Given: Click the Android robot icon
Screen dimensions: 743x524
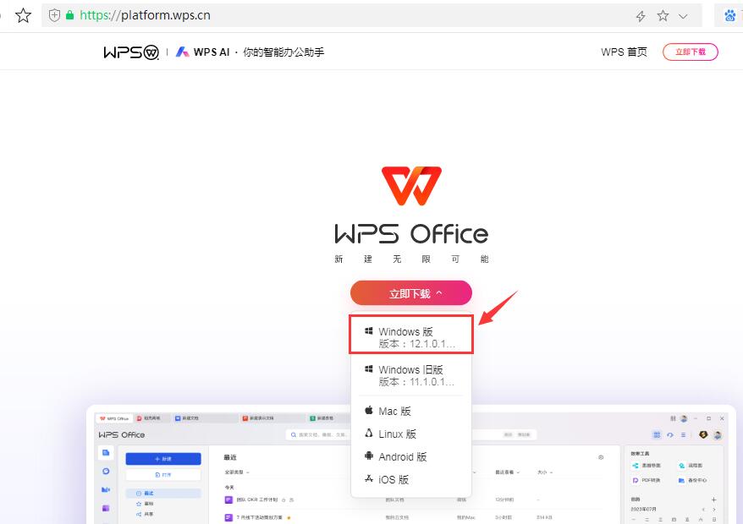Looking at the screenshot, I should [x=369, y=456].
